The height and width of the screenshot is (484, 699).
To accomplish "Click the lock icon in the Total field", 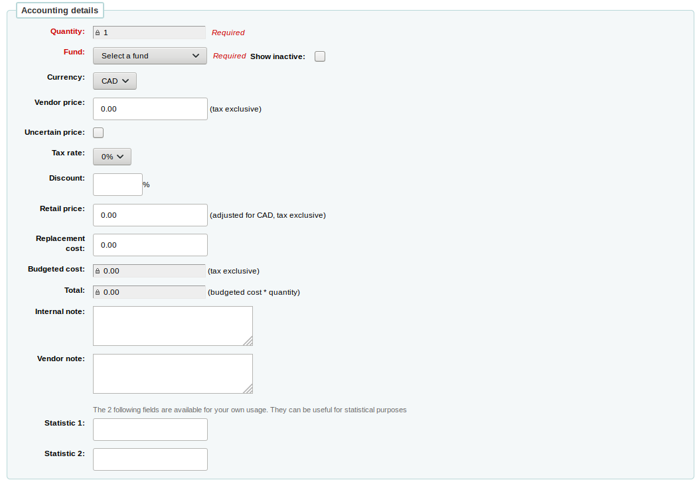I will (x=98, y=291).
